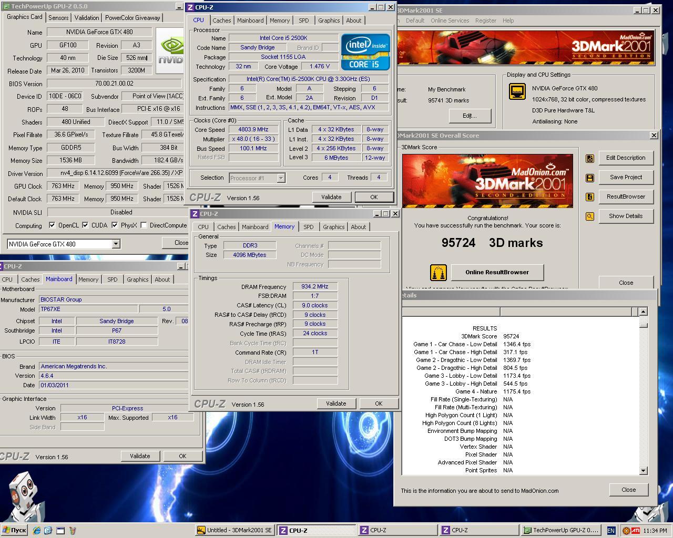Open SPD tab in Memory CPU-Z window
The image size is (673, 538).
tap(309, 227)
